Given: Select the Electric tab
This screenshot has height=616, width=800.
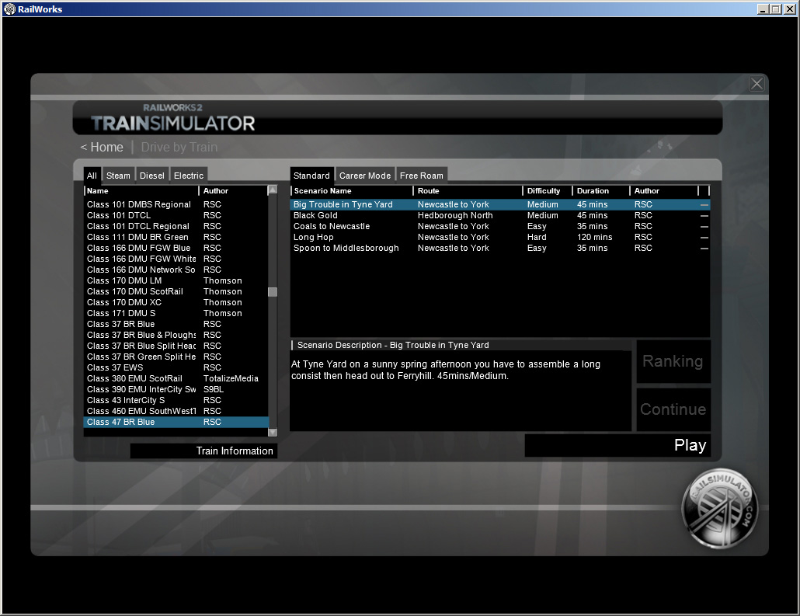Looking at the screenshot, I should point(189,176).
